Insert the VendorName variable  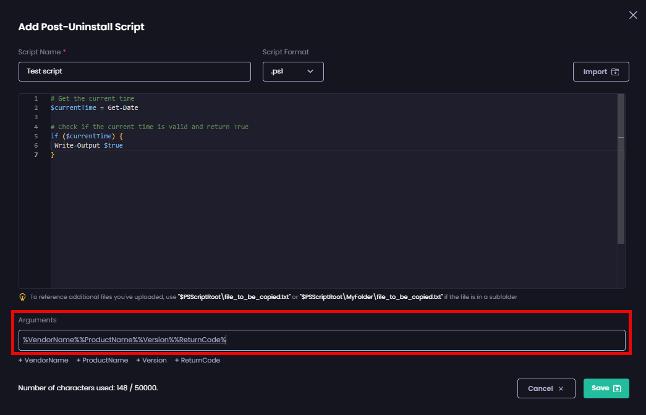click(x=43, y=360)
